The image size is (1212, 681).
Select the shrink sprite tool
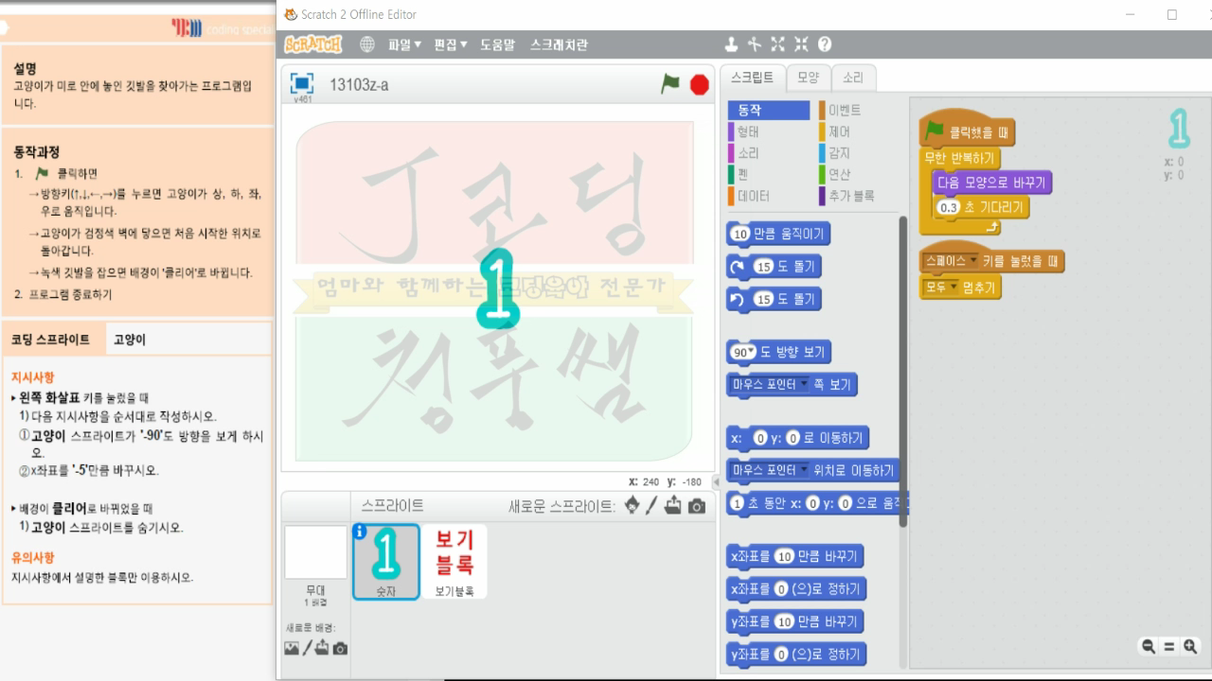point(800,44)
